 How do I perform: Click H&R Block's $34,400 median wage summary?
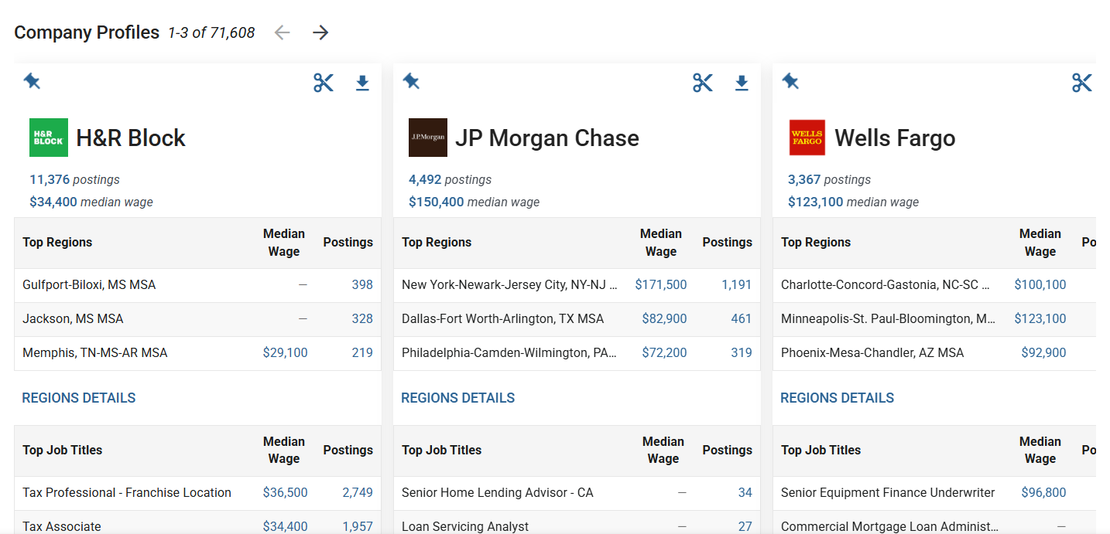(53, 202)
